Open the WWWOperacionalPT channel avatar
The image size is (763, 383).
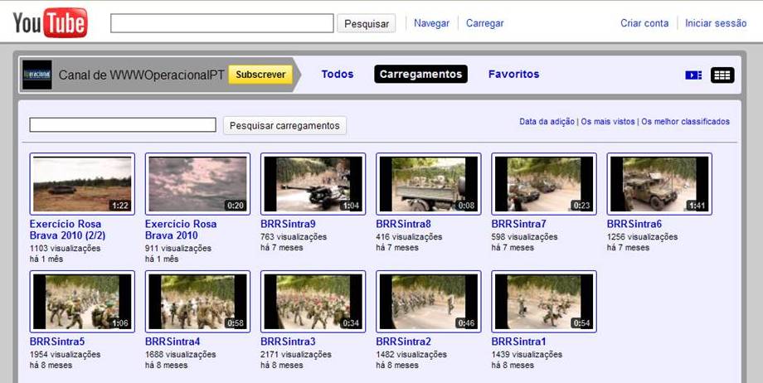37,75
